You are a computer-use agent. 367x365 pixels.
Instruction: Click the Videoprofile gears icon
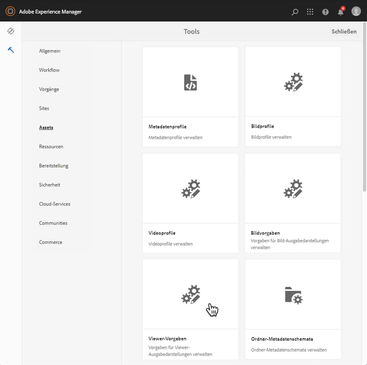[x=190, y=189]
